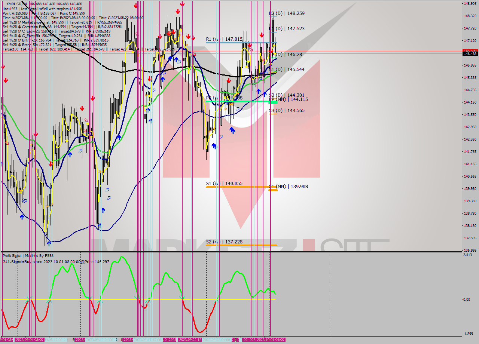Click the 'Profit-Signal | Modified By FSB3' indicator title
The image size is (479, 344).
pyautogui.click(x=28, y=256)
